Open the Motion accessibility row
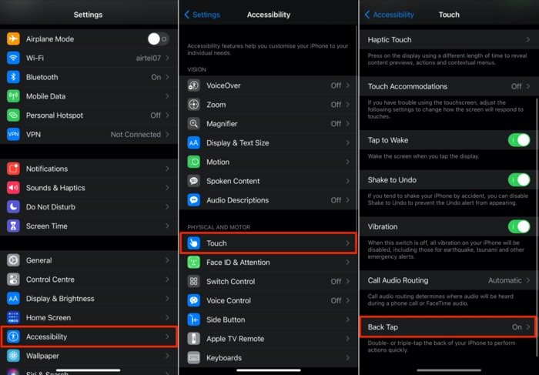Viewport: 539px width, 375px height. coord(269,162)
